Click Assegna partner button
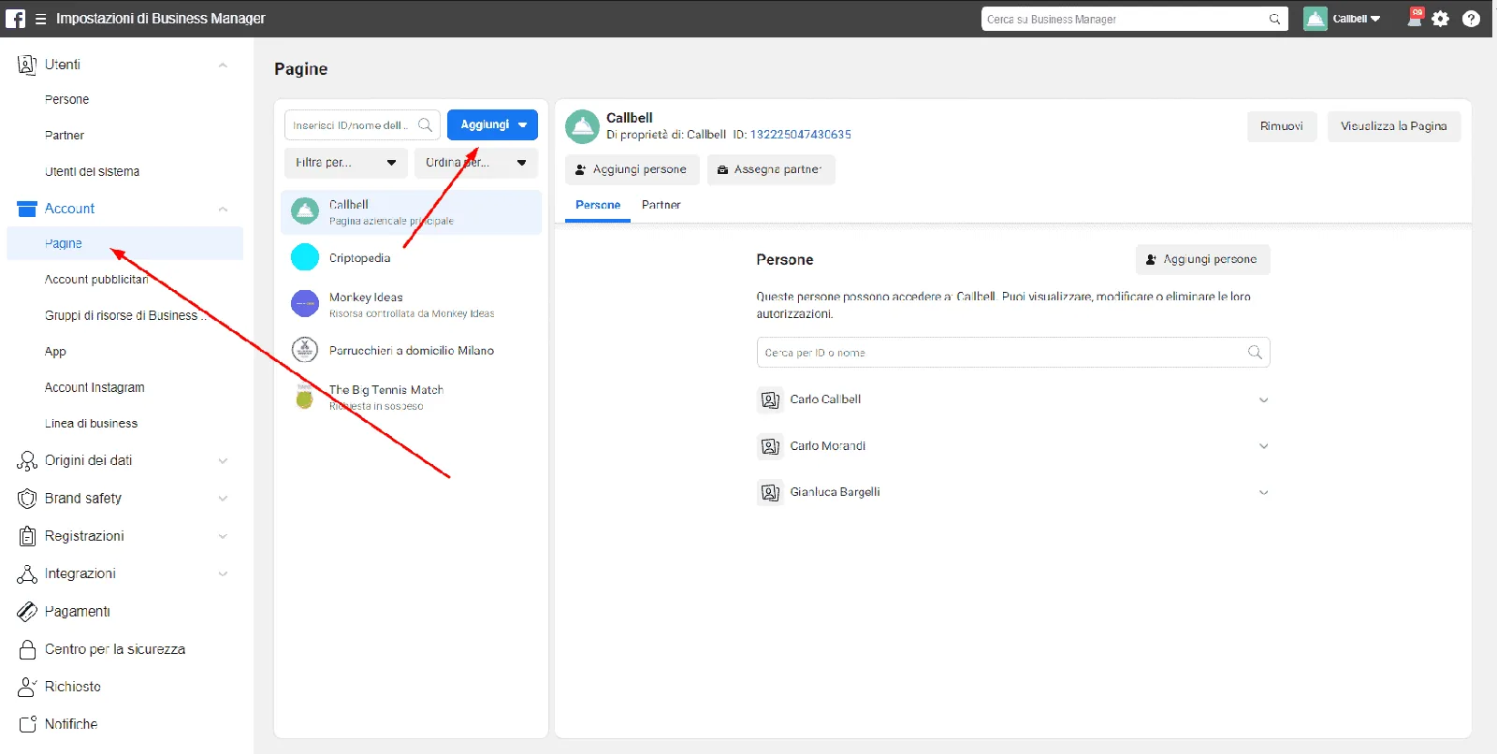The width and height of the screenshot is (1497, 754). (x=771, y=169)
